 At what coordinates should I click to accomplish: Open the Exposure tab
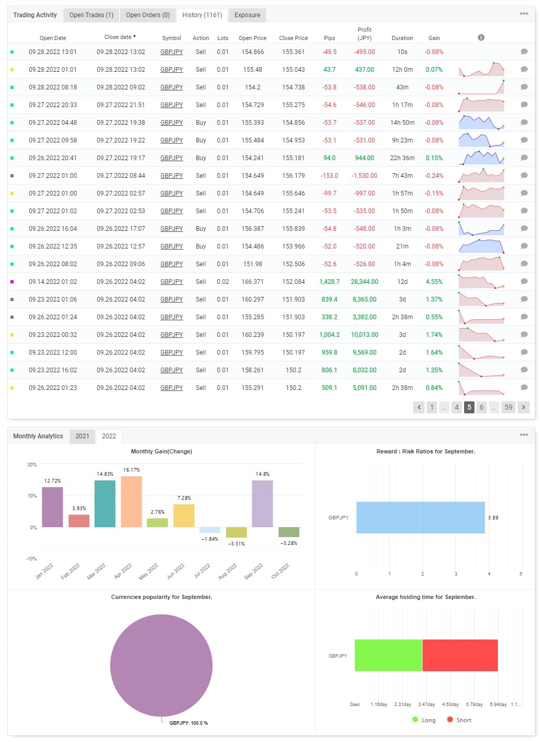pos(247,15)
